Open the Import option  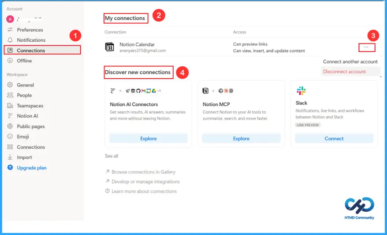click(24, 157)
